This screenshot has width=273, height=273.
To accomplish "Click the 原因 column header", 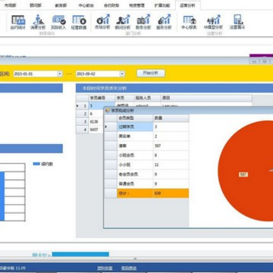I will [206, 98].
